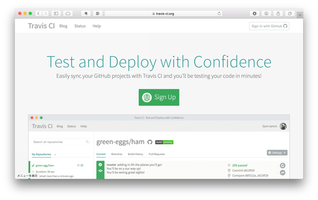
Task: Open the Settings dropdown
Action: 277,153
